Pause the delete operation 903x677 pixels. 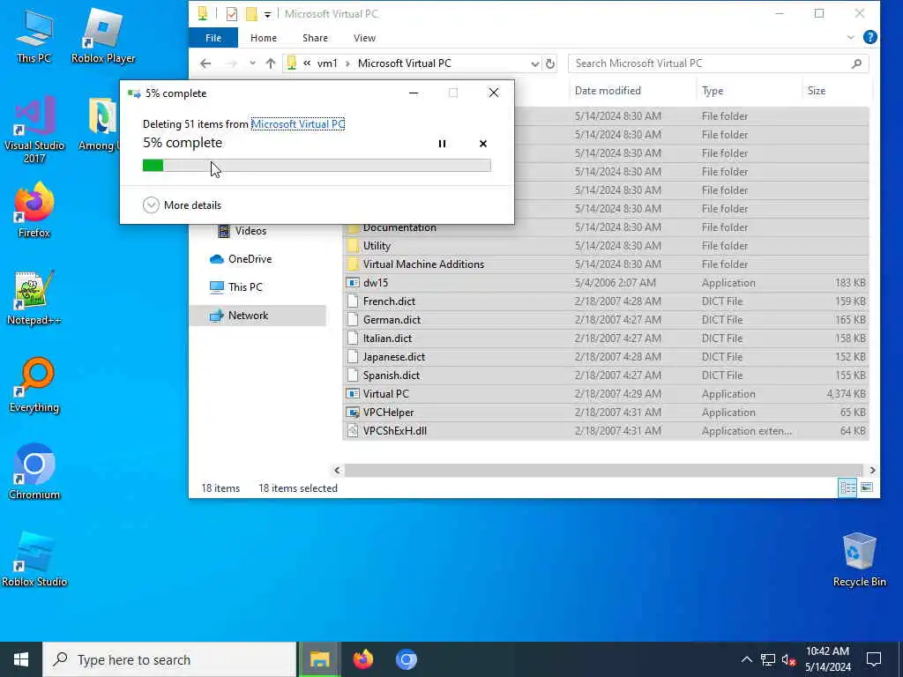coord(442,144)
